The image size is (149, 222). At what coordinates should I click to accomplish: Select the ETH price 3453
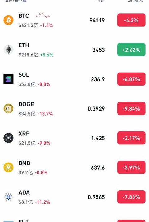point(99,50)
